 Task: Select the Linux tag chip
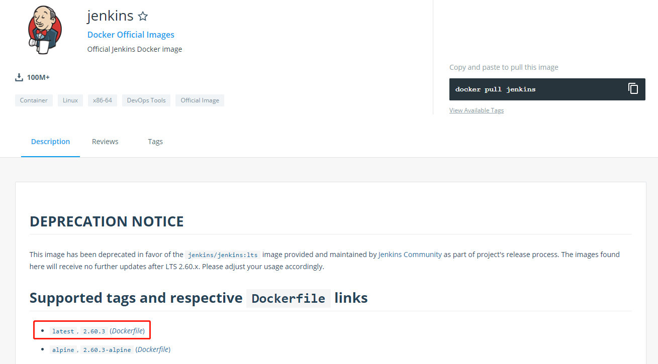click(x=70, y=100)
